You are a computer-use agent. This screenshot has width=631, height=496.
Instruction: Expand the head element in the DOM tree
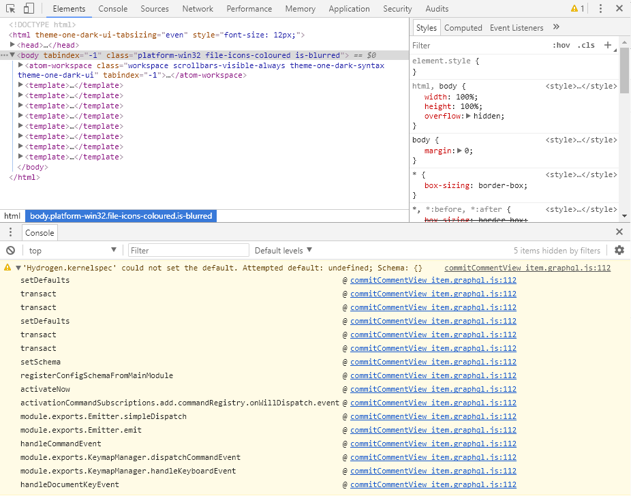point(14,44)
